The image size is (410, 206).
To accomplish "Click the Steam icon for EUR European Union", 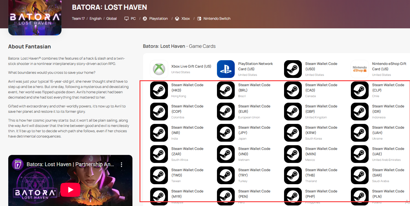I will pyautogui.click(x=226, y=112).
